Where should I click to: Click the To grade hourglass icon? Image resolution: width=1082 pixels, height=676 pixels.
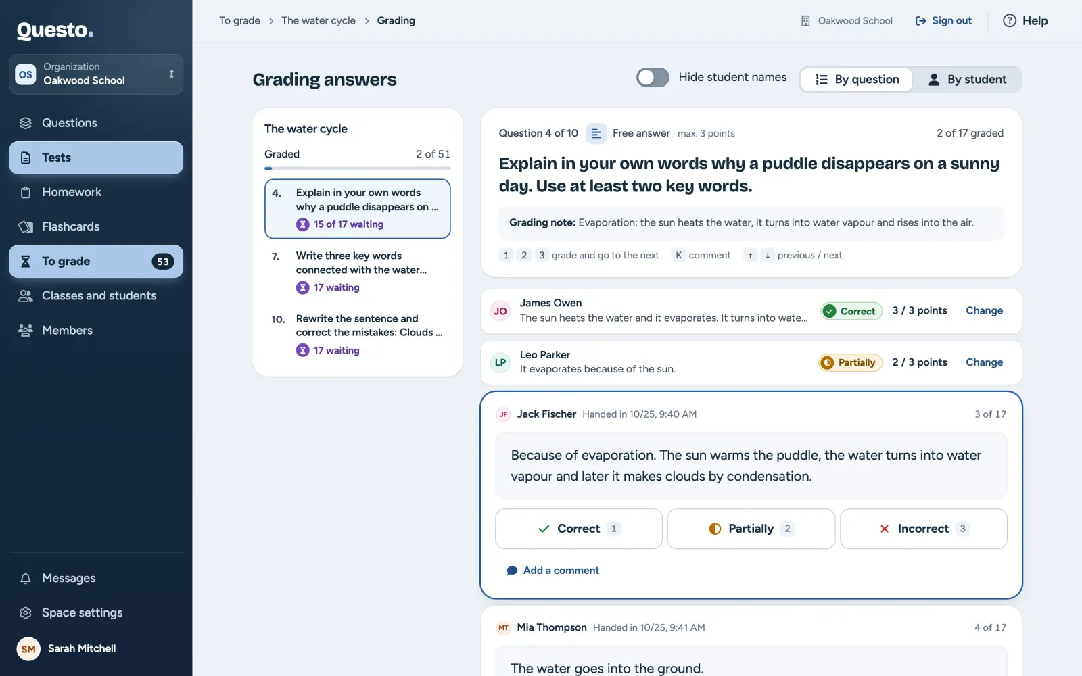click(26, 261)
